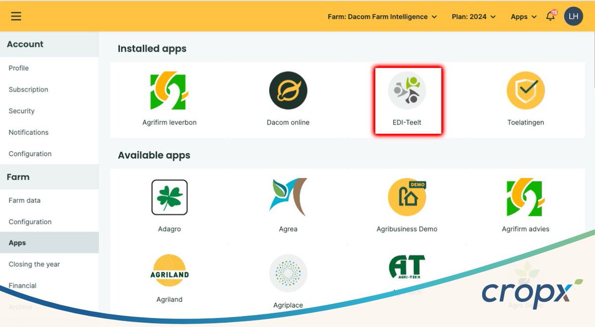The image size is (595, 327).
Task: Select the Agriplace dotted circle icon
Action: pos(288,274)
